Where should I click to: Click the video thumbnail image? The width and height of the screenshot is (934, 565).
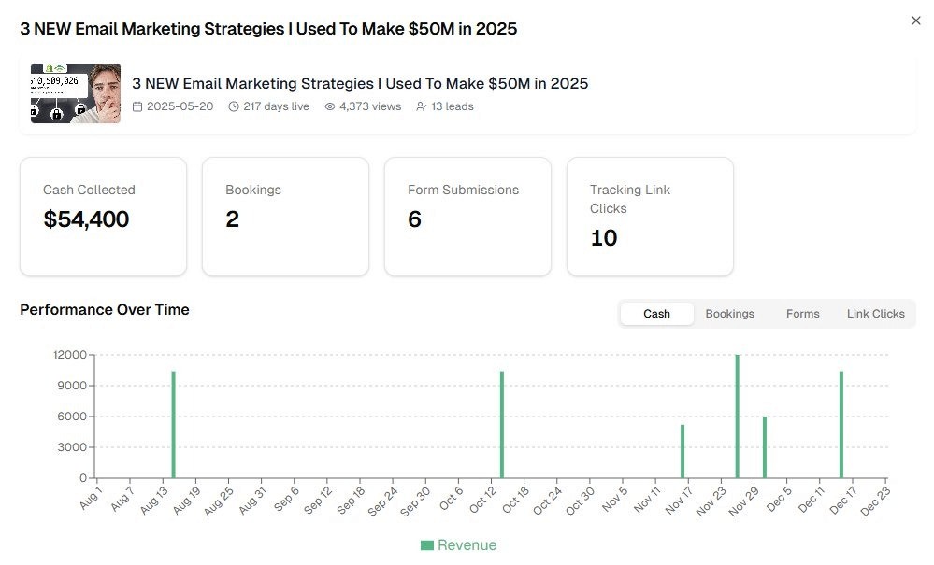point(76,93)
